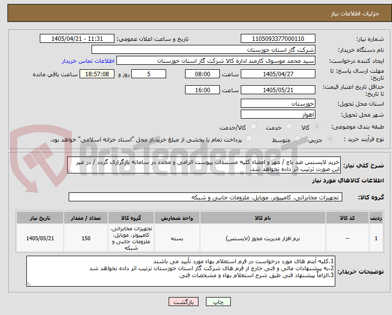Click the نام کالا column header
The height and width of the screenshot is (315, 392).
[263, 218]
